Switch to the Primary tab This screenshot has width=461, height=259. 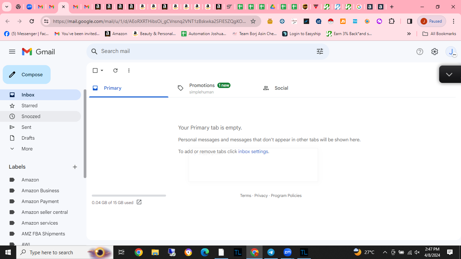[129, 88]
